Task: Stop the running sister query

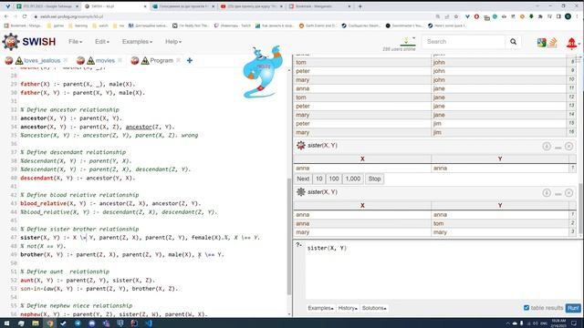Action: (x=374, y=179)
